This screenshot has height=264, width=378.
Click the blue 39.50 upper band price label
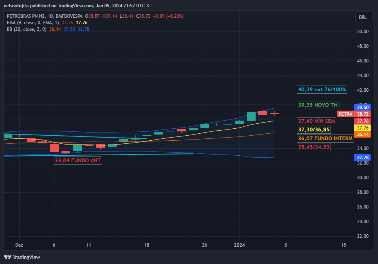pos(362,107)
